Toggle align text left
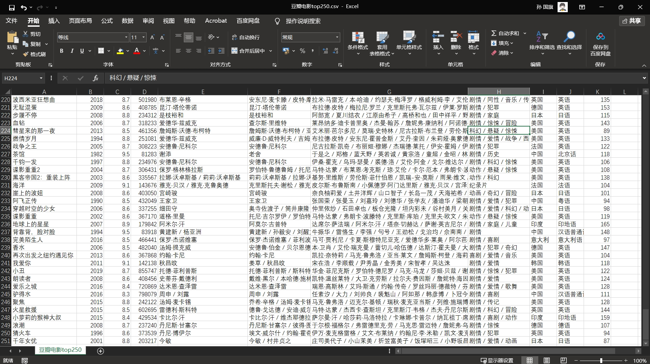The height and width of the screenshot is (364, 650). click(x=178, y=51)
